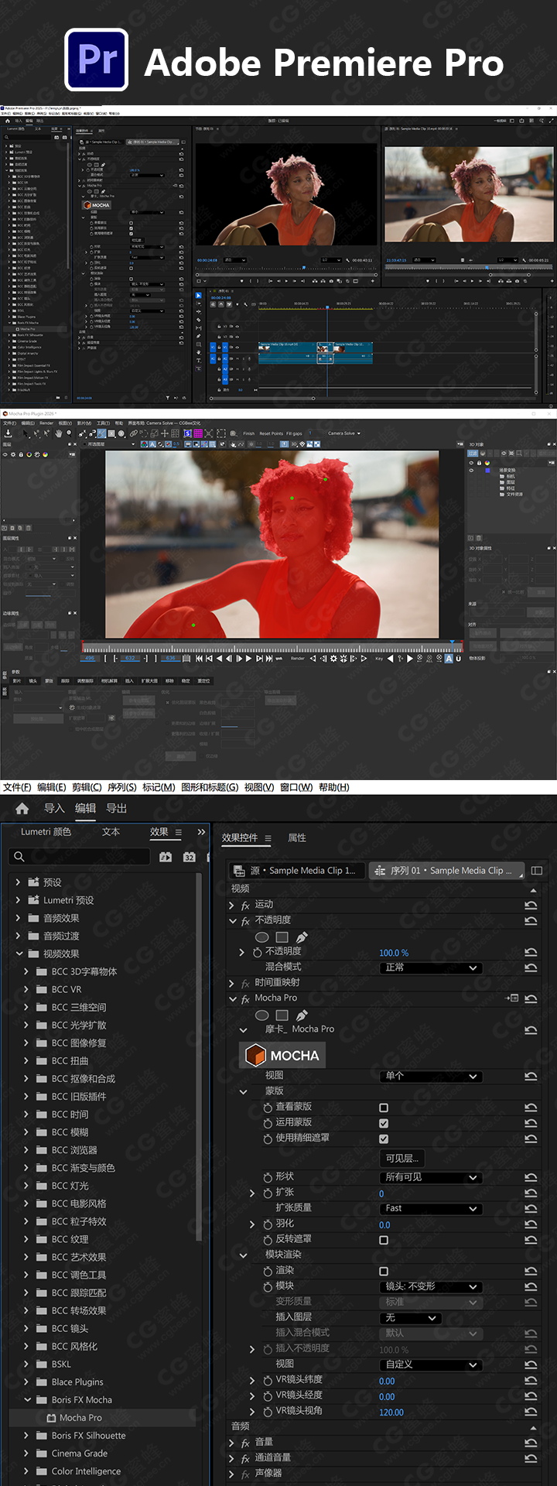Click the Mocha Pro timeline scrub bar

pos(272,649)
